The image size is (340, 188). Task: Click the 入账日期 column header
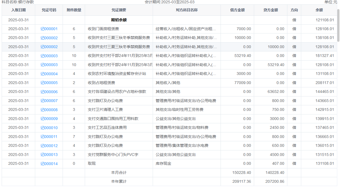19,10
